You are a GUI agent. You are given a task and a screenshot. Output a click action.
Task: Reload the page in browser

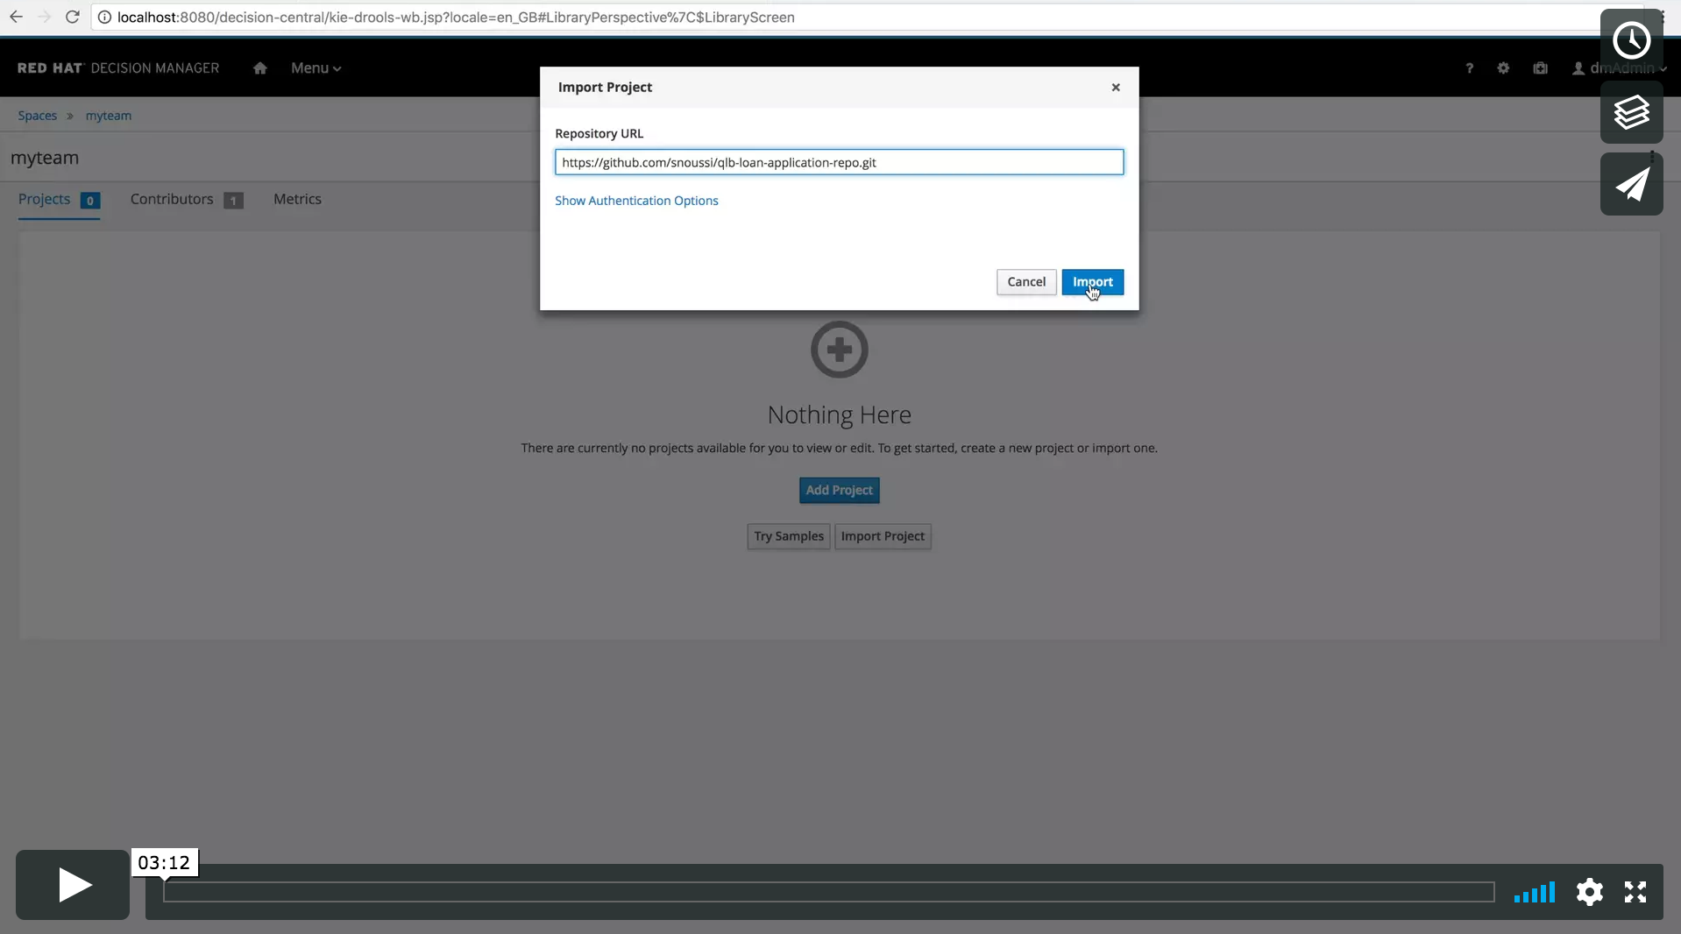(73, 17)
